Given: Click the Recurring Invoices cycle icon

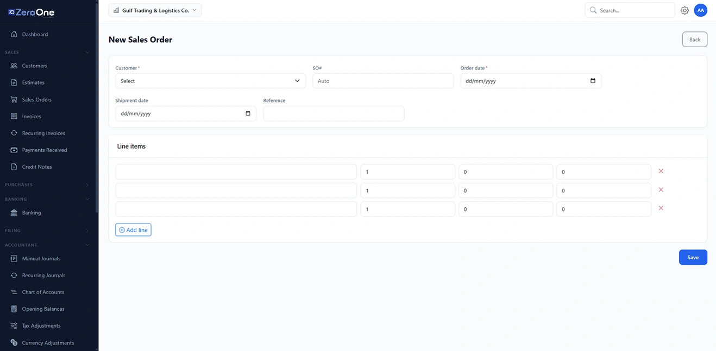Looking at the screenshot, I should point(14,133).
